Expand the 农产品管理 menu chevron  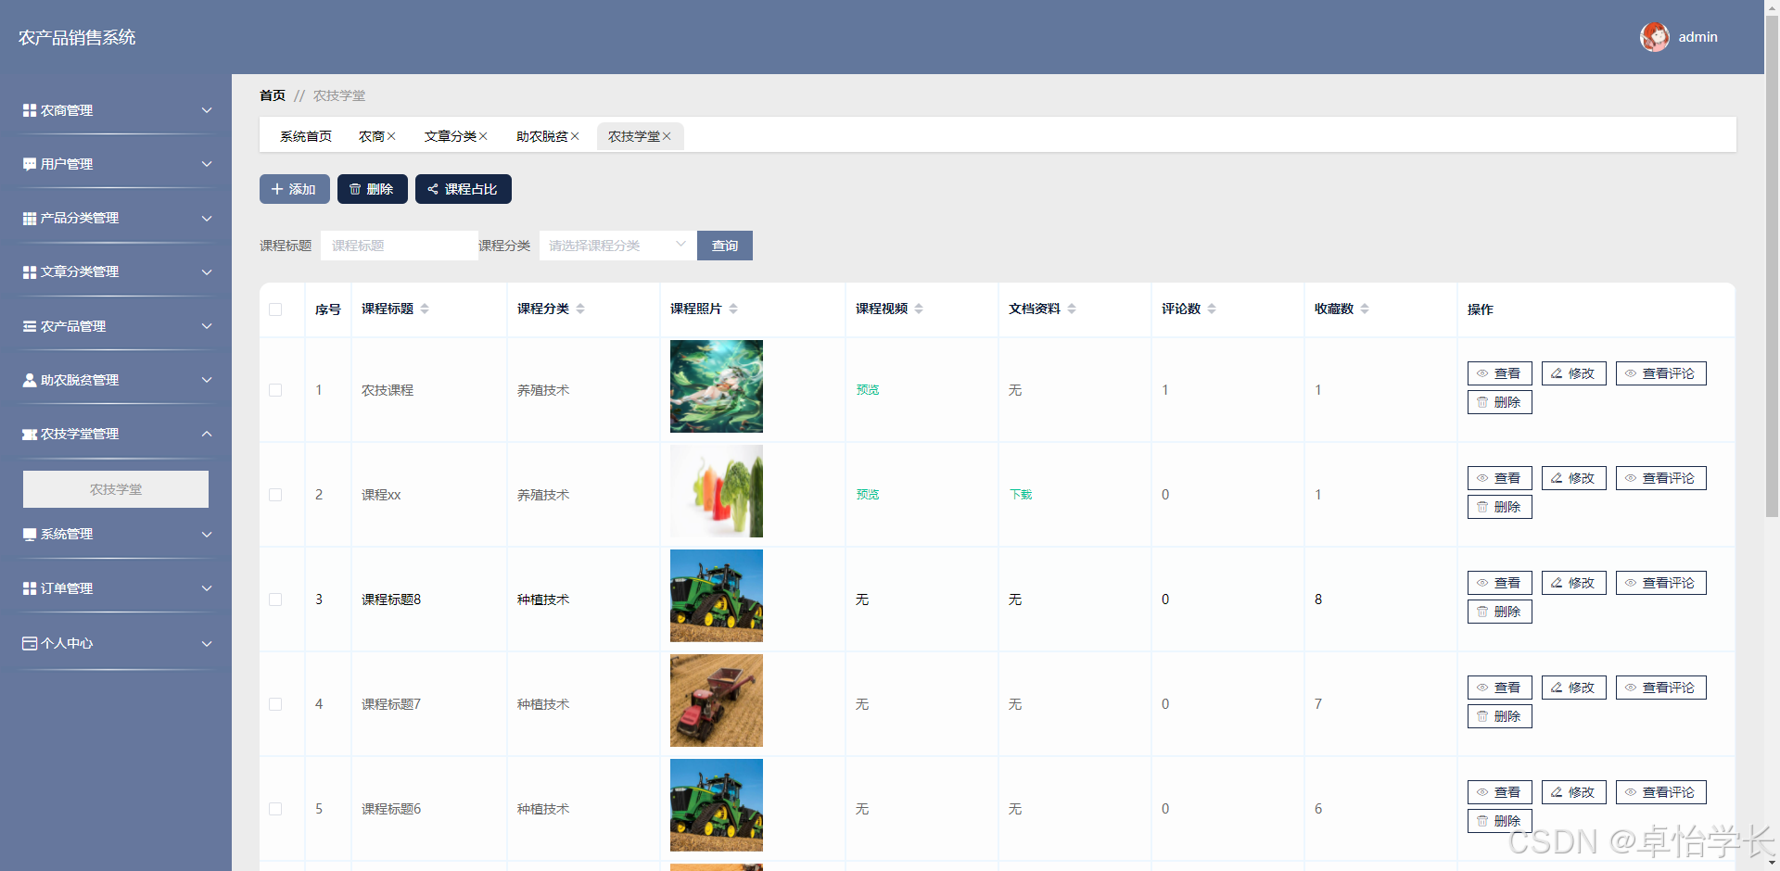[207, 326]
